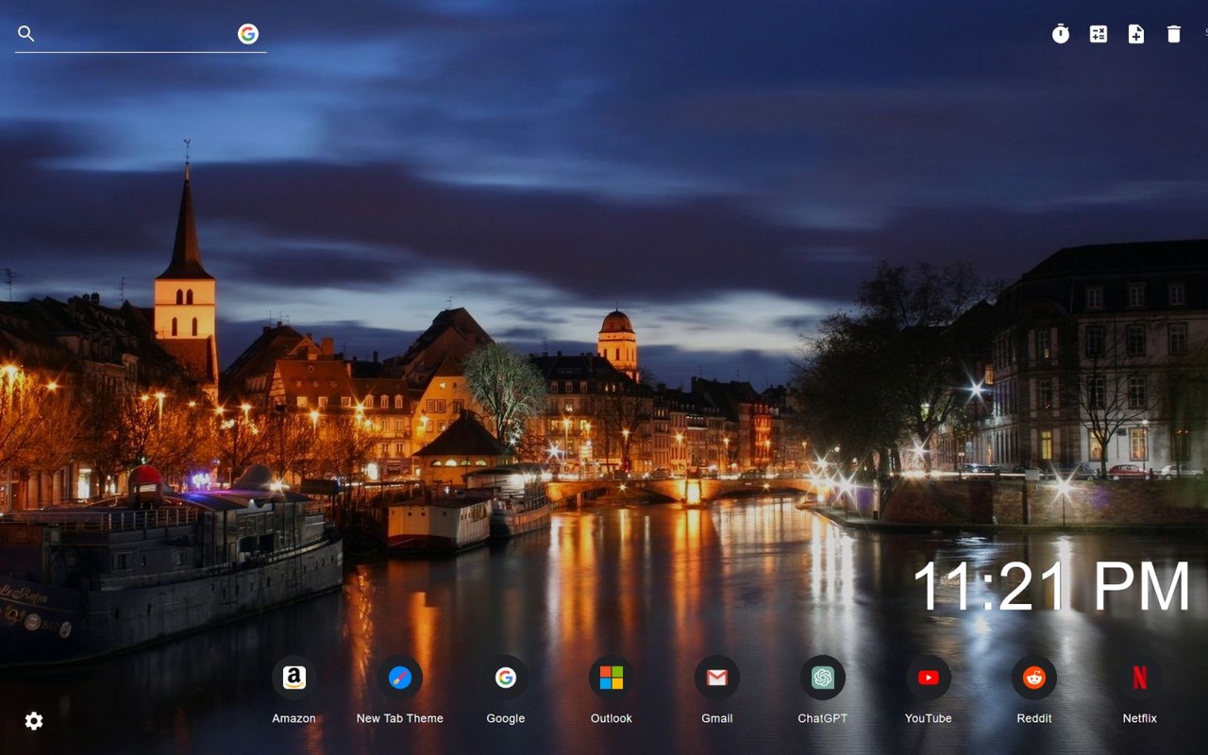Viewport: 1208px width, 755px height.
Task: Open the stopwatch timer tool
Action: click(x=1061, y=34)
